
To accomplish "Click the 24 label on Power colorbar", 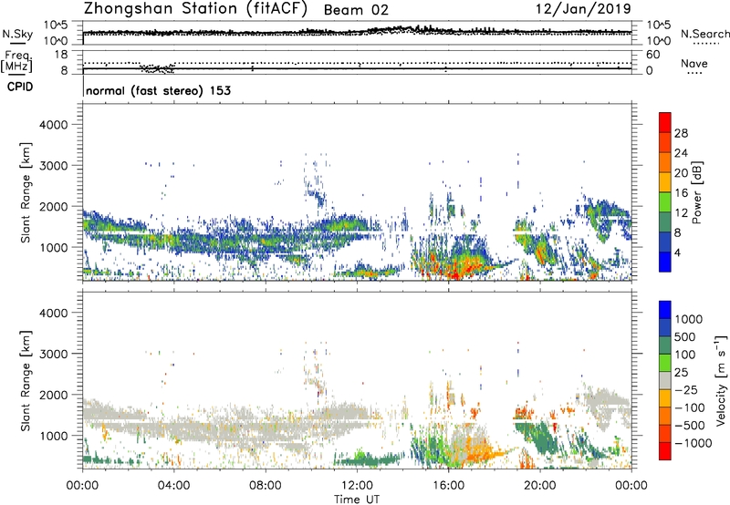I will point(681,153).
